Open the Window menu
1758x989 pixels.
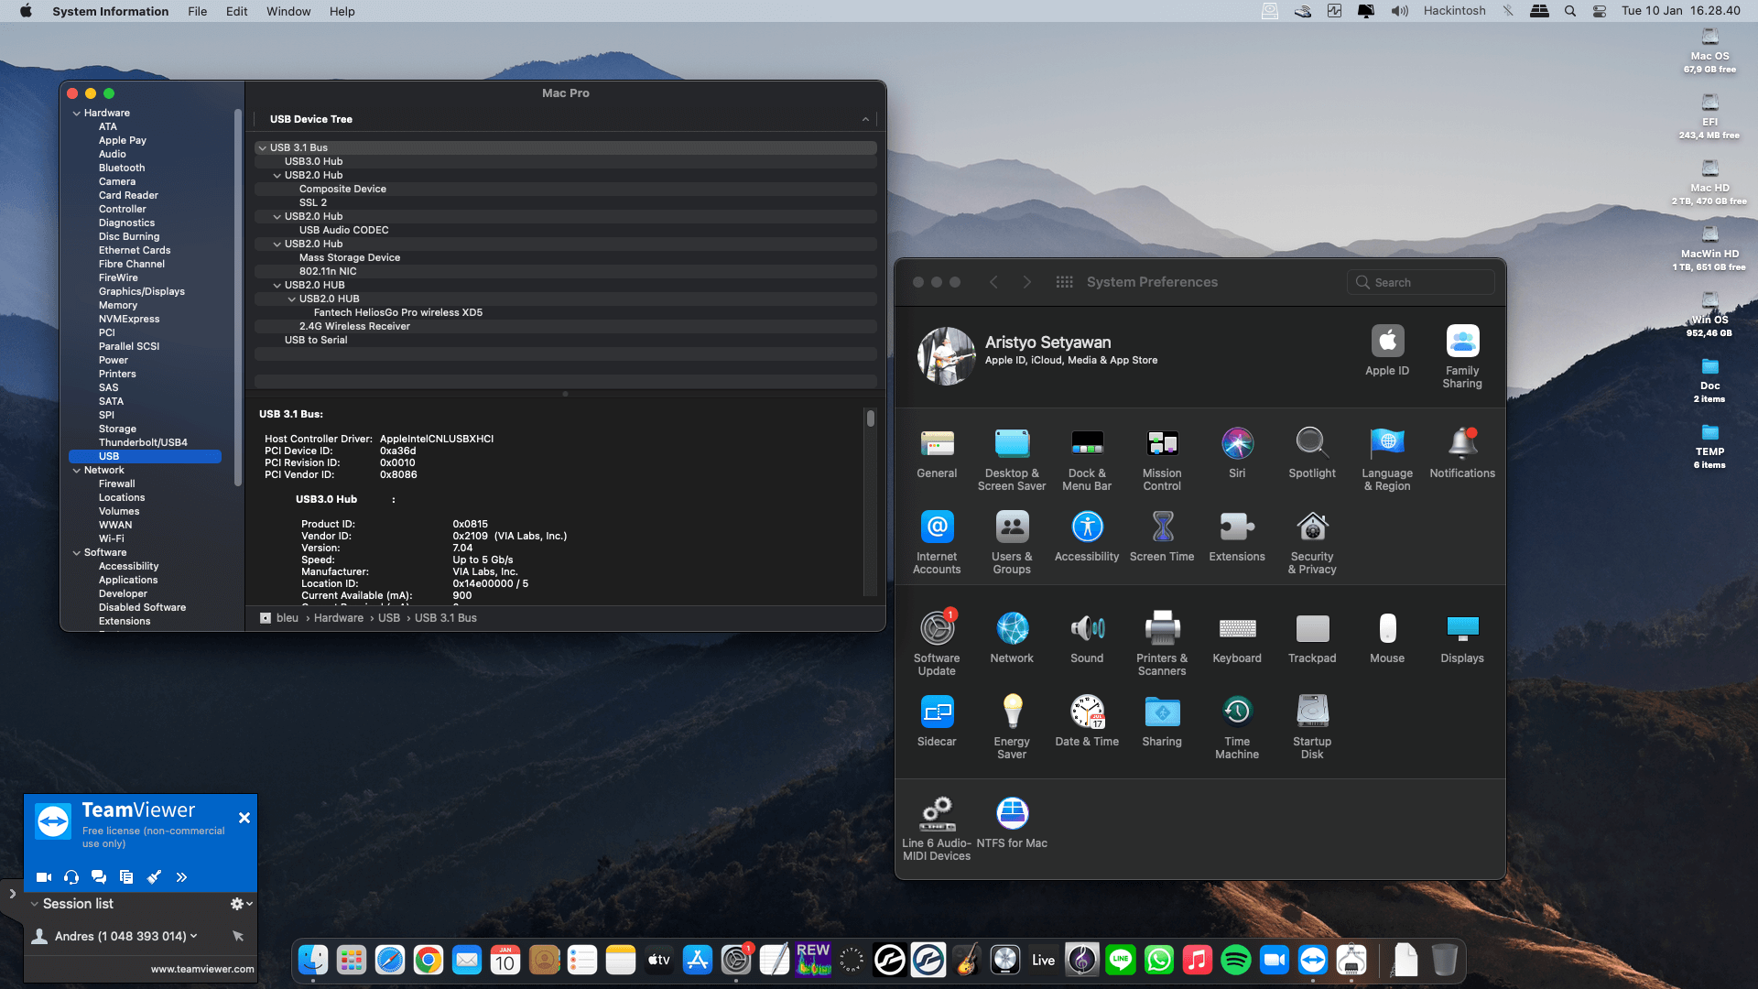[288, 11]
